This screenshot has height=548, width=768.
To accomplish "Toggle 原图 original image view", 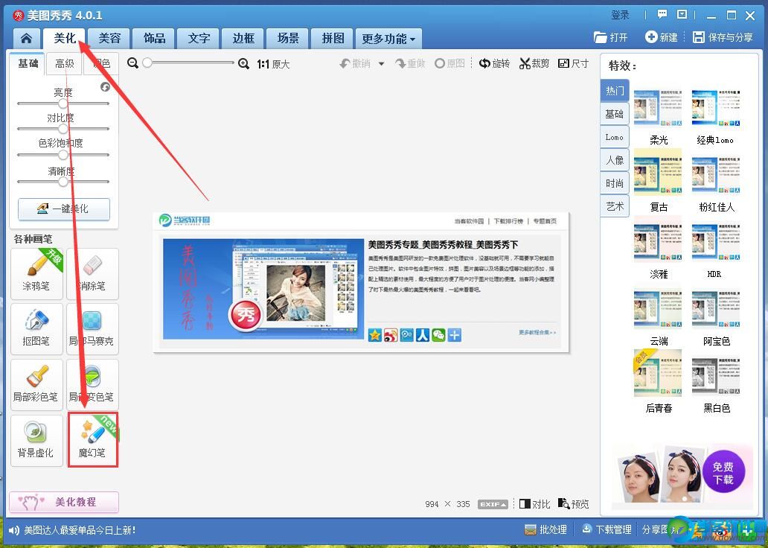I will point(449,64).
